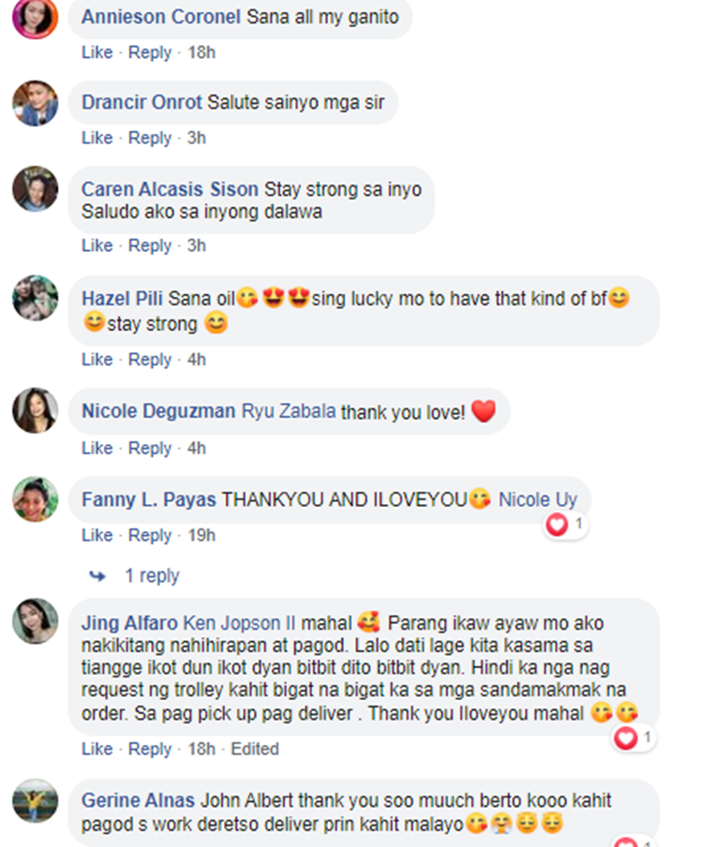Click the reply arrow icon under Fanny's comment
This screenshot has height=847, width=703.
(x=97, y=576)
